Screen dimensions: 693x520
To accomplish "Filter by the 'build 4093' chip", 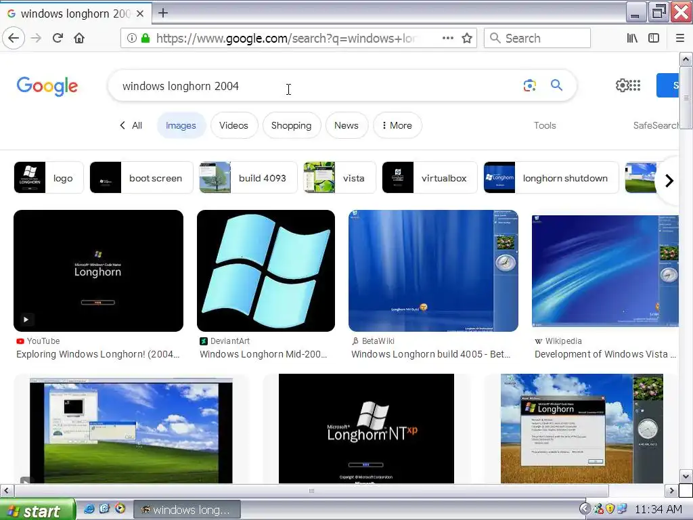I will [x=248, y=177].
